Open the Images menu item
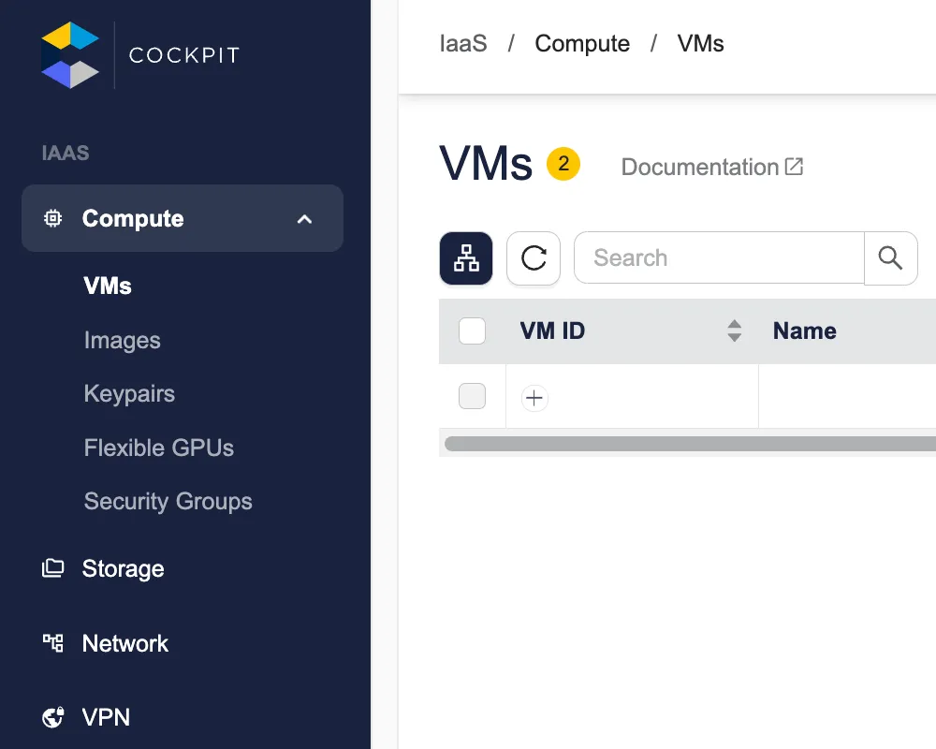 122,341
